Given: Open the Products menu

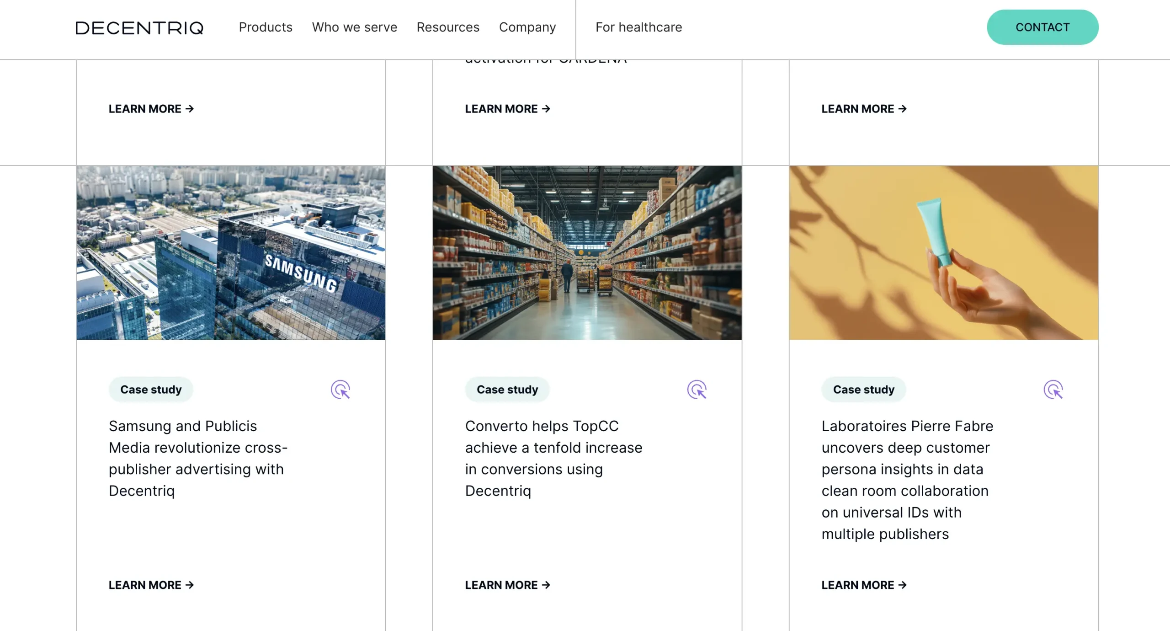Looking at the screenshot, I should [x=266, y=27].
